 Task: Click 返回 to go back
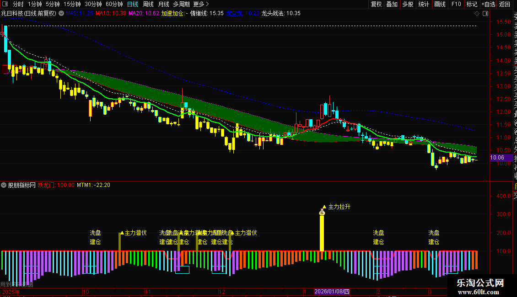coord(505,4)
